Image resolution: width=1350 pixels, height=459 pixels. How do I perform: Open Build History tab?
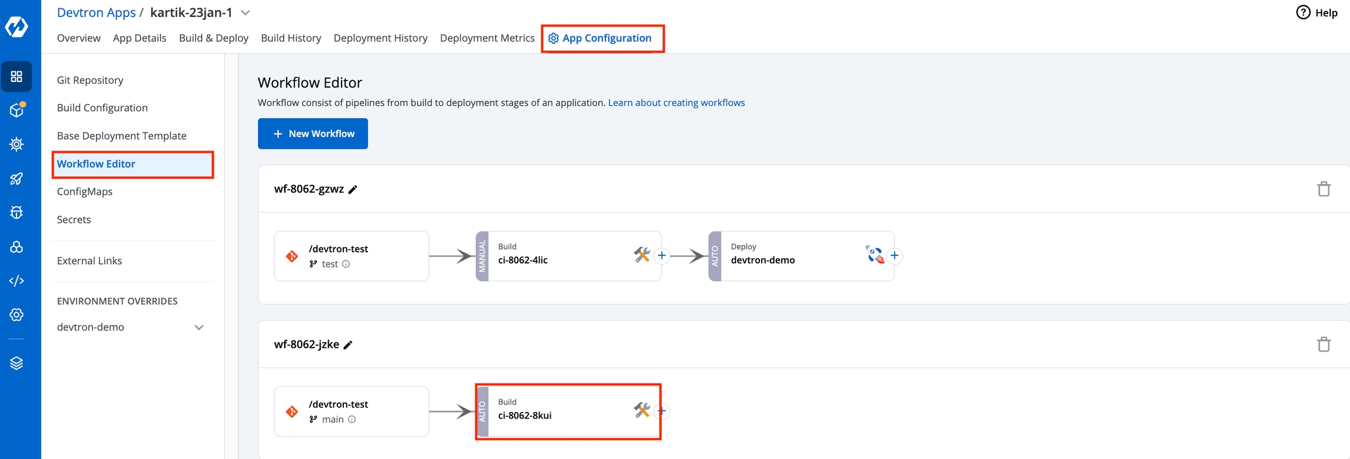(x=291, y=38)
